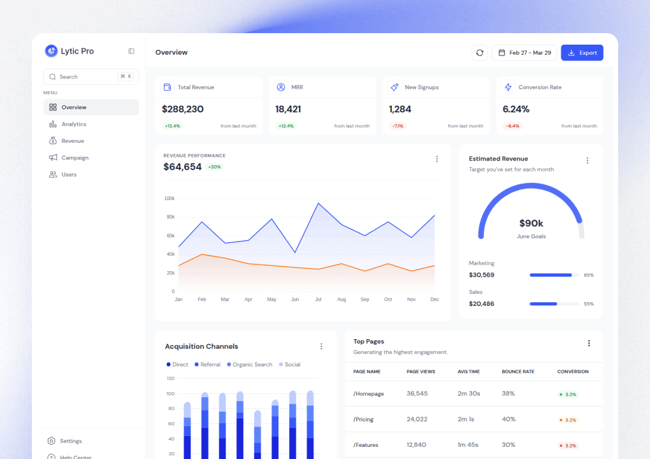Click the Revenue money-bag icon

coord(52,141)
